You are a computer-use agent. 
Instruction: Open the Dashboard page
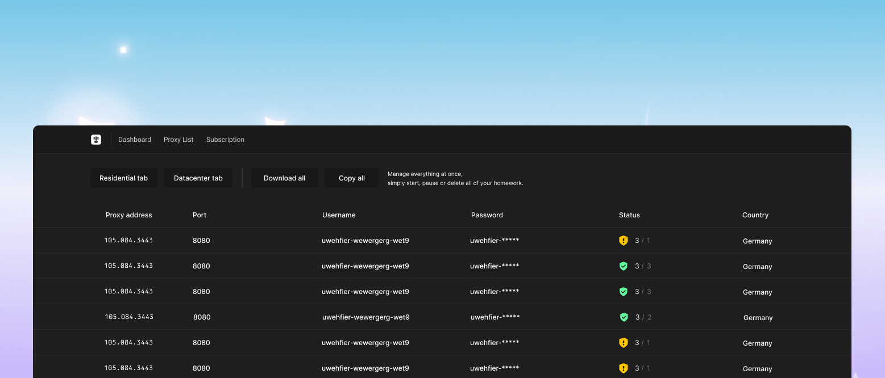click(x=134, y=139)
